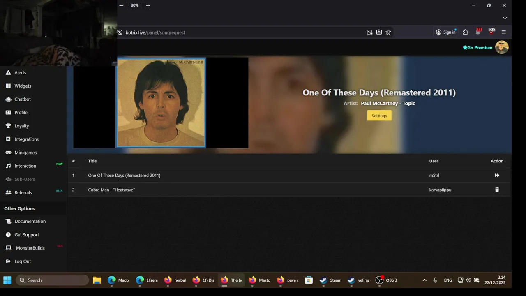Switch to the Edge Mado window
The width and height of the screenshot is (526, 296).
click(x=118, y=280)
